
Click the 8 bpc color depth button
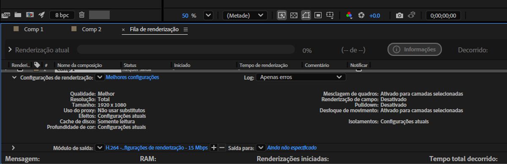pos(62,15)
